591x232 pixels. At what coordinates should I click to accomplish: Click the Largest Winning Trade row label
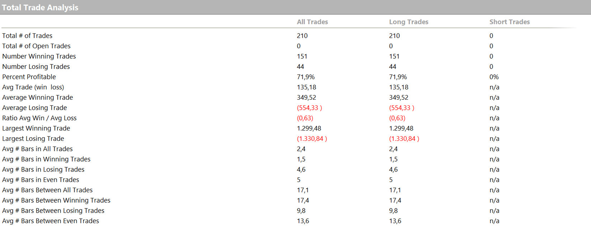tap(36, 128)
